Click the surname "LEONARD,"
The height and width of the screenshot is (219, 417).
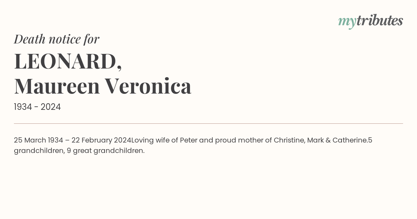pyautogui.click(x=68, y=62)
